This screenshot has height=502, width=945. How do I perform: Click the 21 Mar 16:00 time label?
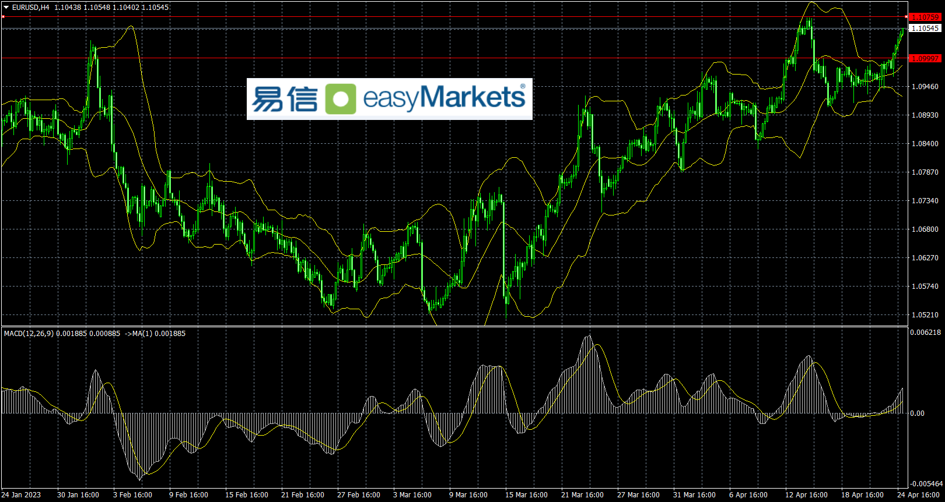tap(582, 495)
